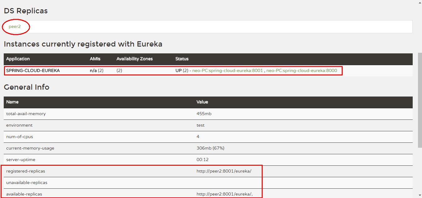422x198 pixels.
Task: Click the Value column header
Action: [x=202, y=102]
